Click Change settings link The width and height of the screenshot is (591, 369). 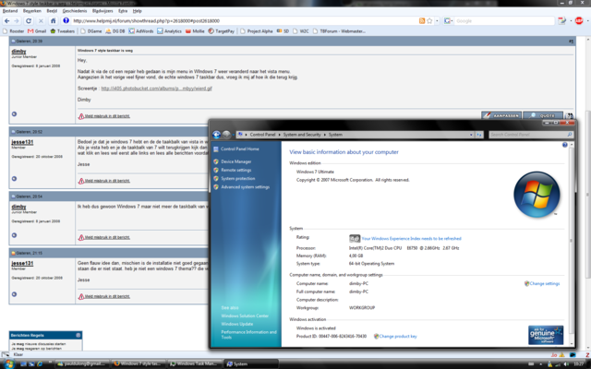tap(544, 283)
